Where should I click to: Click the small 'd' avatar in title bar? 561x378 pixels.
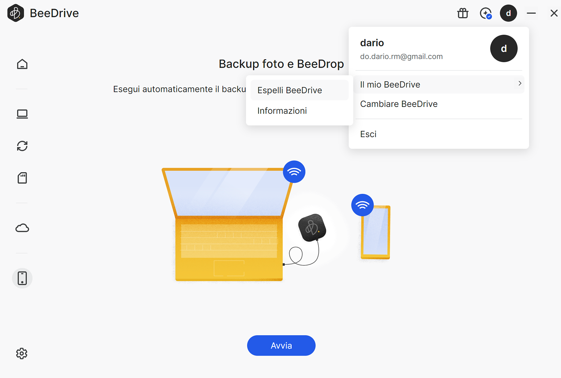click(508, 13)
